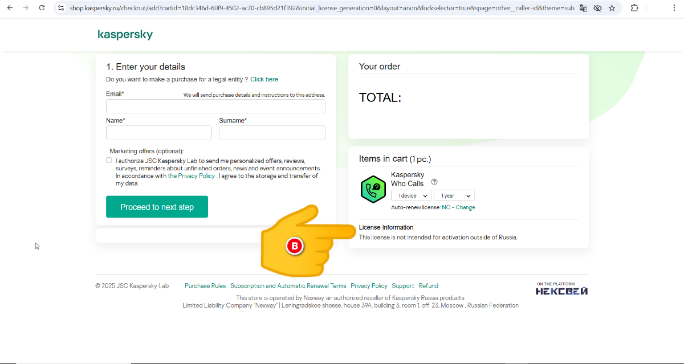Click the '1. Enter your details' heading

[145, 67]
